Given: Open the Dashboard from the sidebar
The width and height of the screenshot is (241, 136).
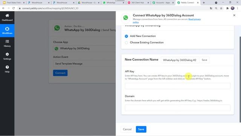Looking at the screenshot, I should click(x=7, y=17).
